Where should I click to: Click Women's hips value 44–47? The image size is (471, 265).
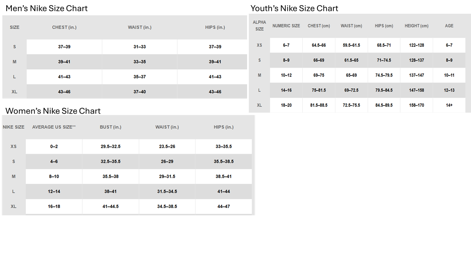pyautogui.click(x=224, y=206)
